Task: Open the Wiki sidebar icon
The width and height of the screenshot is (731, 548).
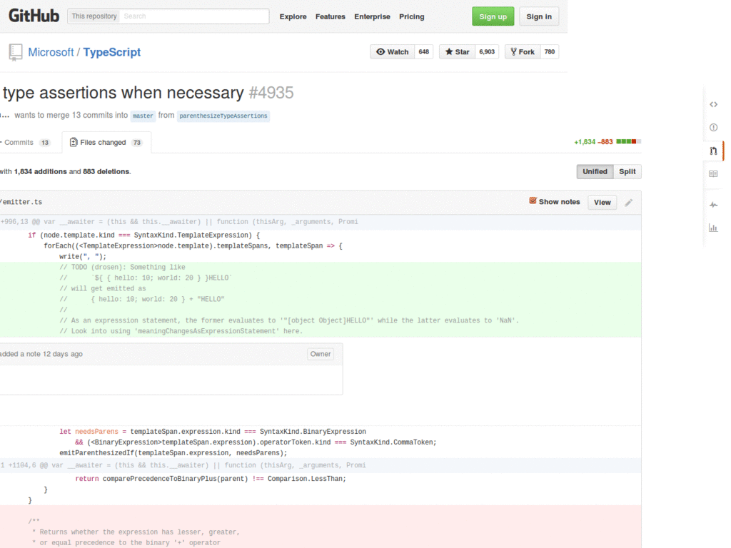Action: point(713,174)
